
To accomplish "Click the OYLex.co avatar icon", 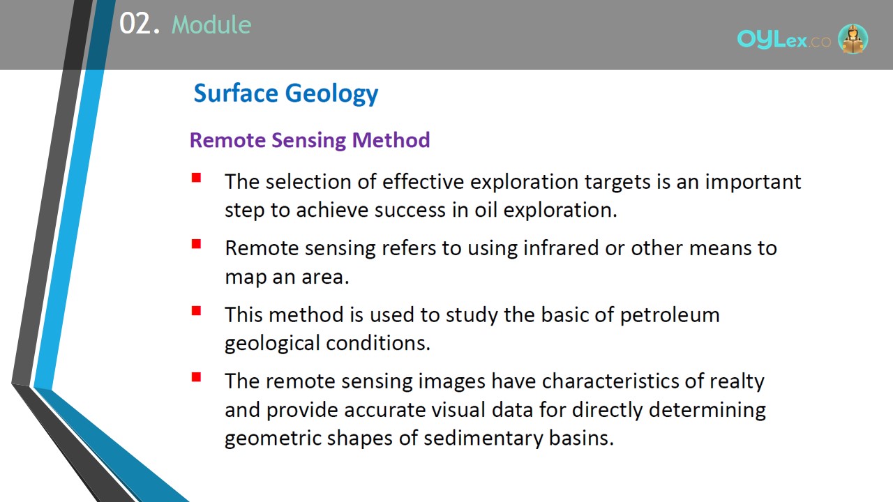I will pos(853,39).
